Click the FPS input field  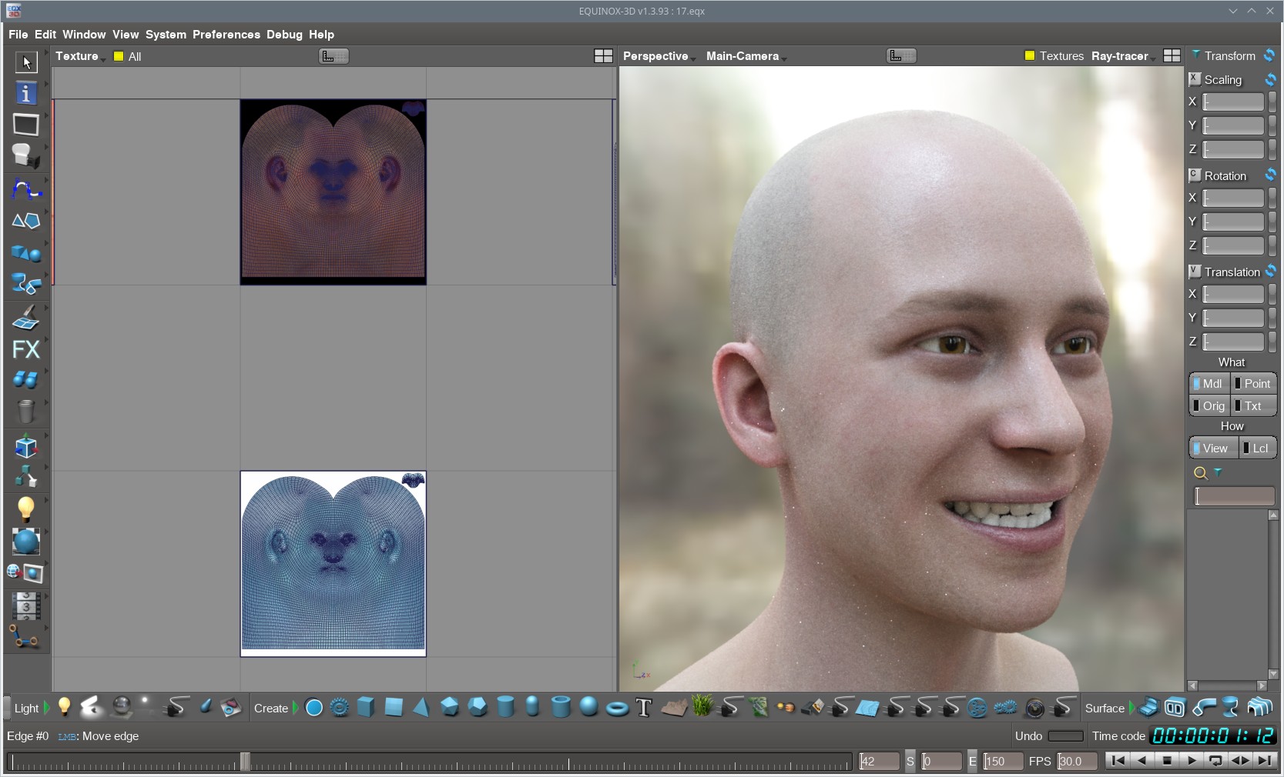click(x=1077, y=761)
